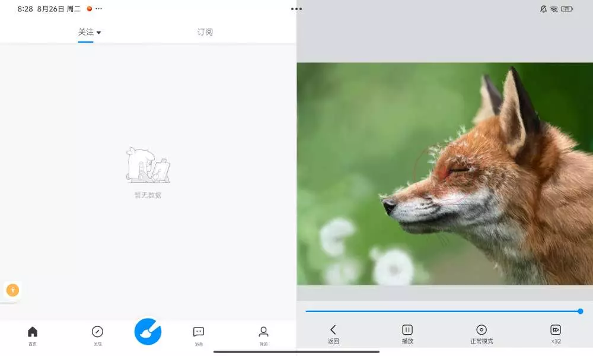This screenshot has width=593, height=356.
Task: Switch to the 订阅 tab
Action: [x=205, y=32]
